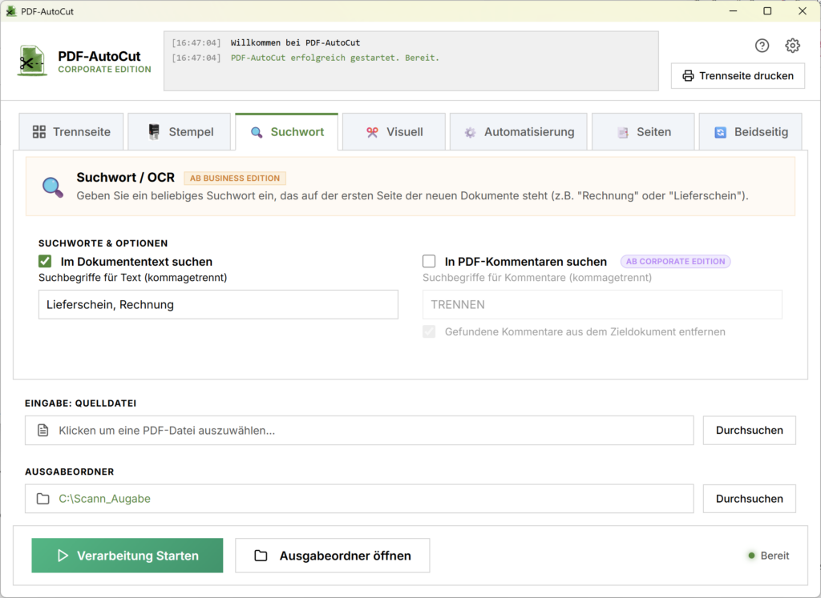Enable In PDF-Kommentaren suchen checkbox
This screenshot has width=821, height=598.
tap(429, 261)
